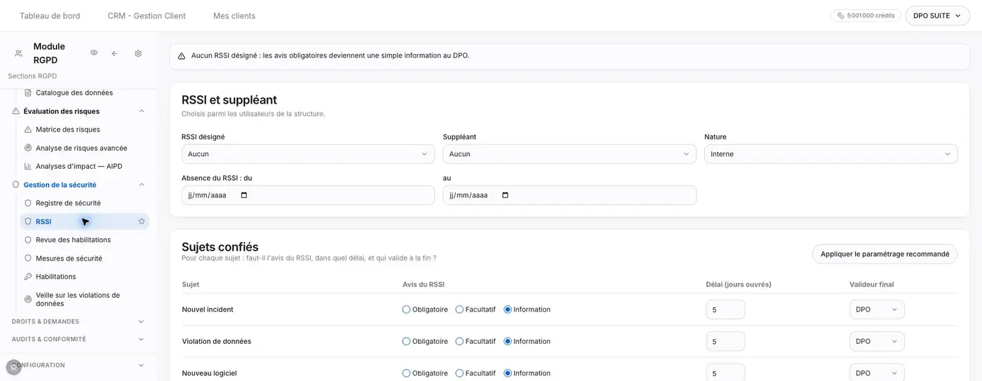Open the calendar picker for the au date
This screenshot has height=381, width=982.
click(x=506, y=195)
